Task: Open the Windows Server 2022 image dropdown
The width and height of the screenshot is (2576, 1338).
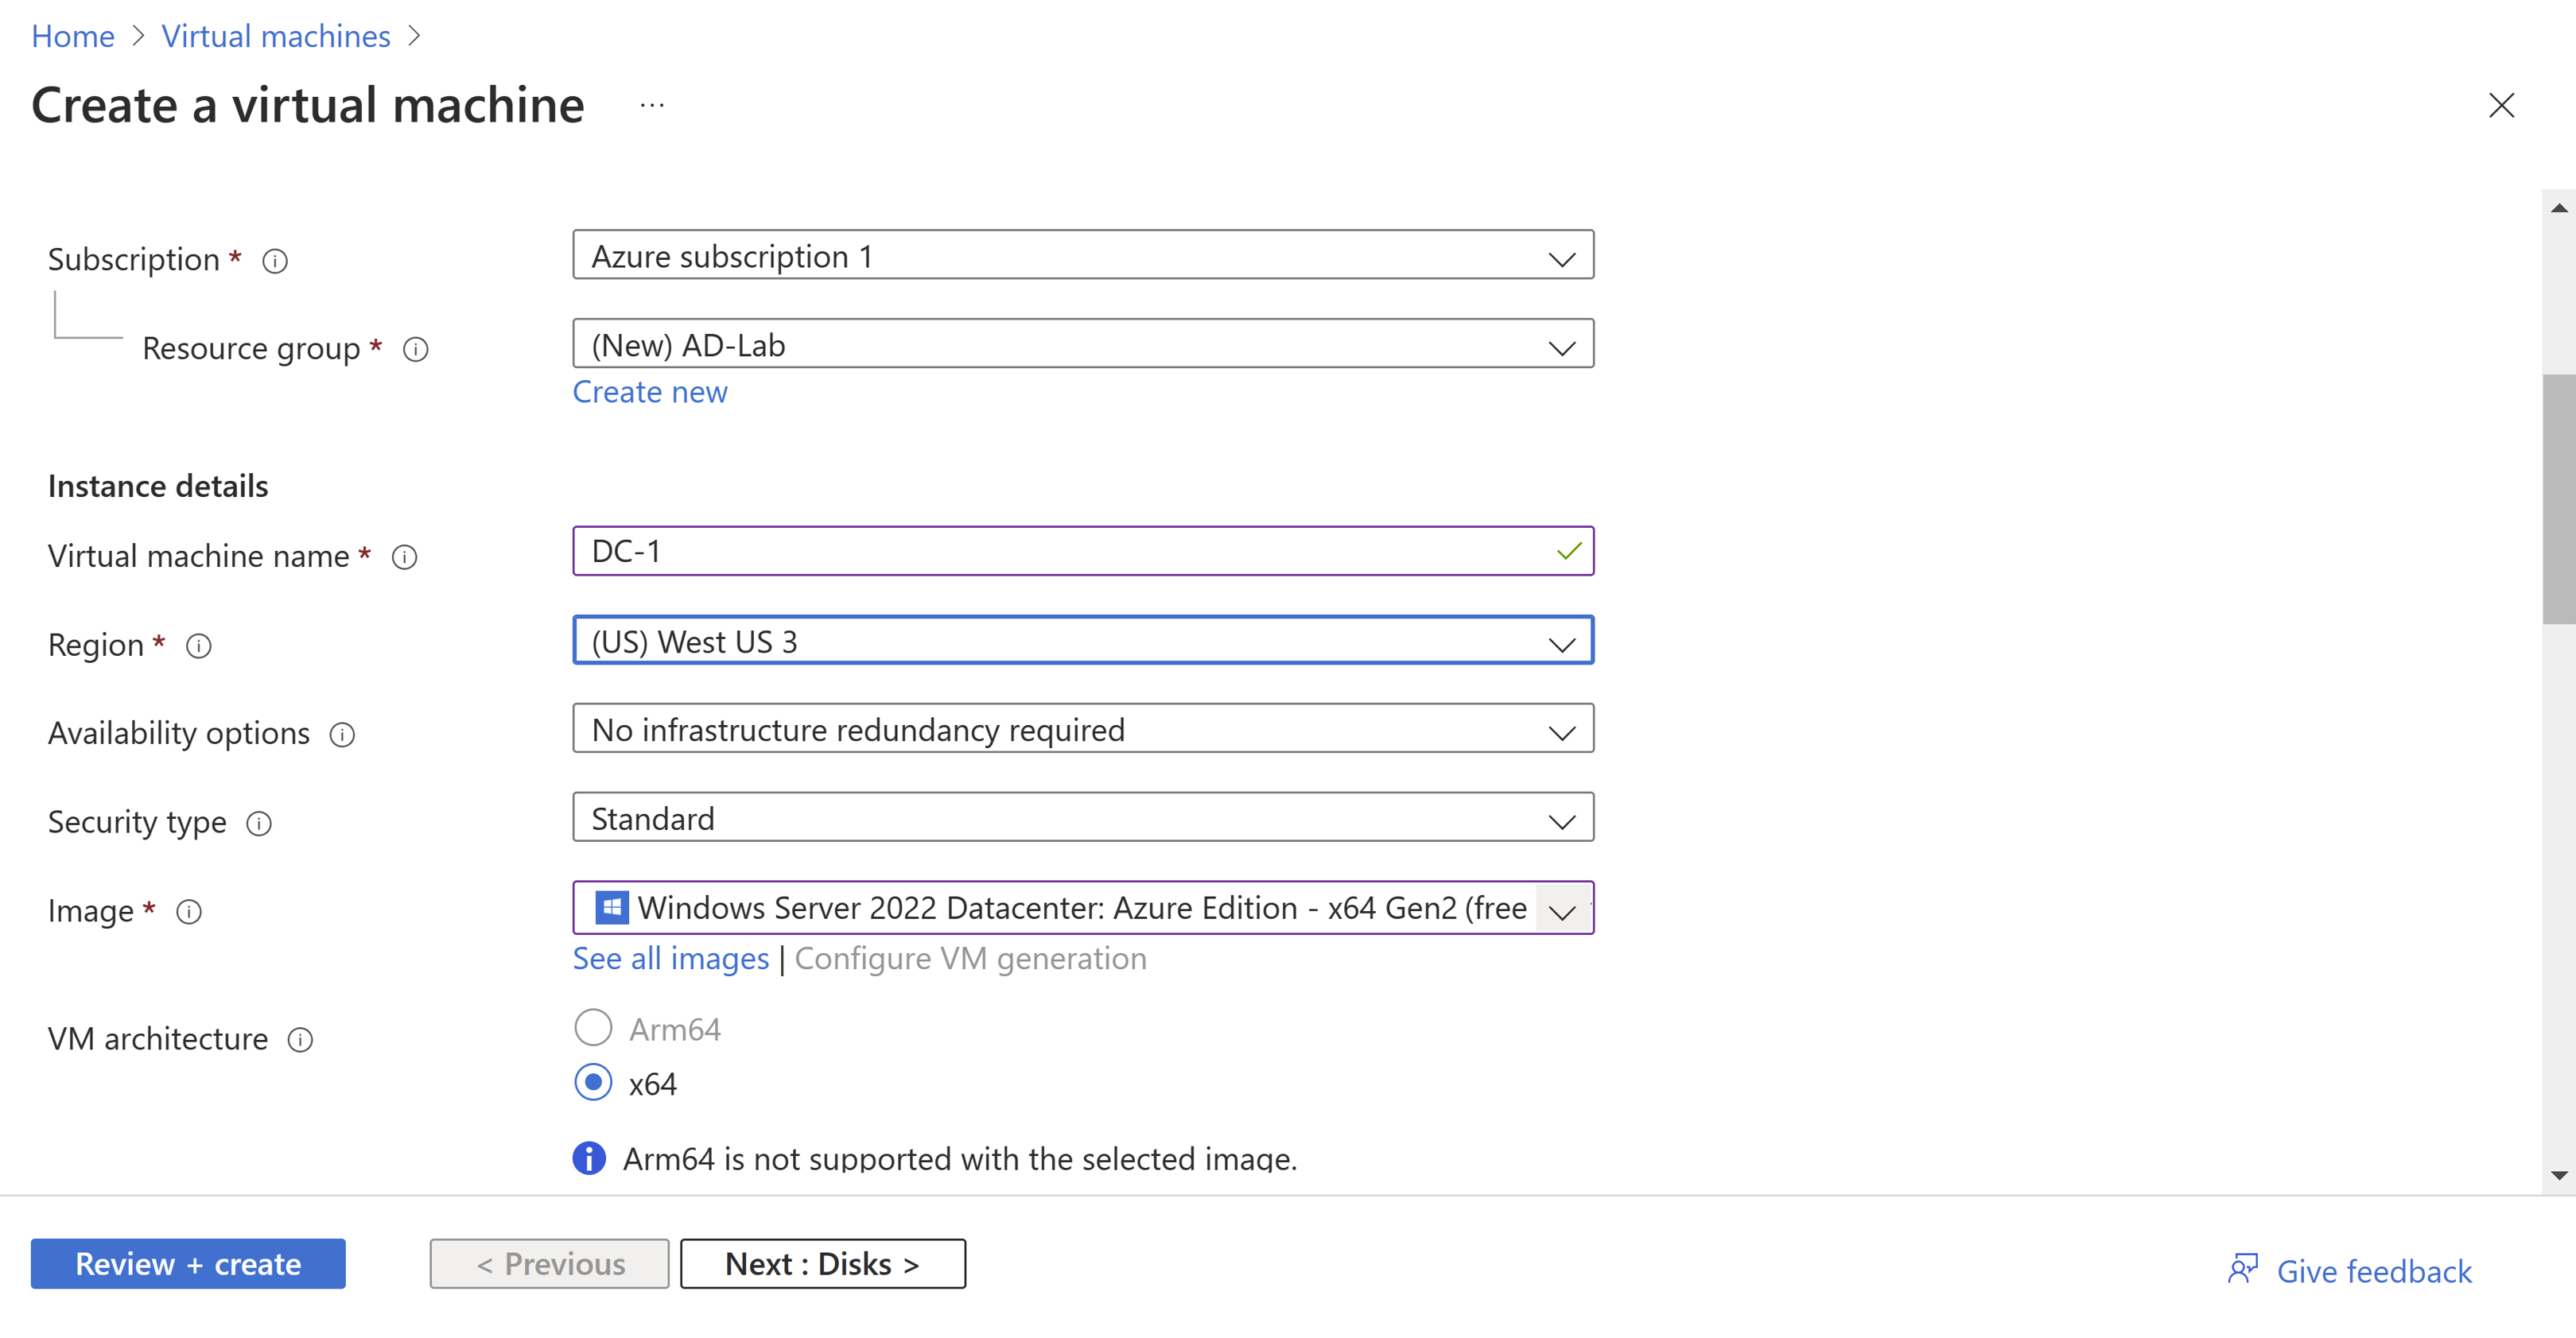Action: [1562, 910]
